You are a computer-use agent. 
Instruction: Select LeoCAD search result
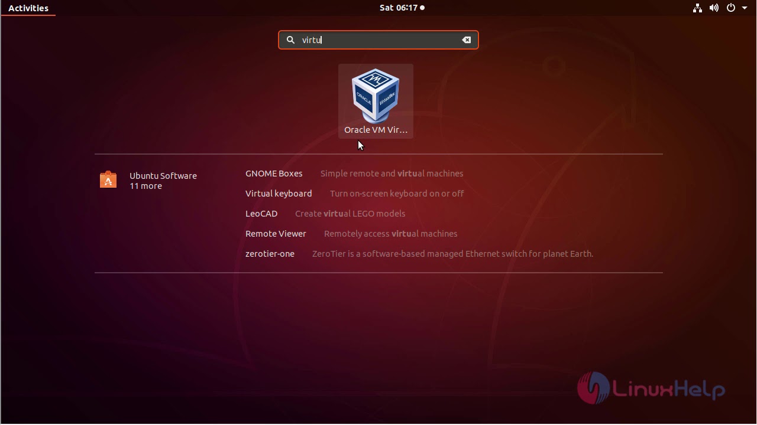(261, 214)
